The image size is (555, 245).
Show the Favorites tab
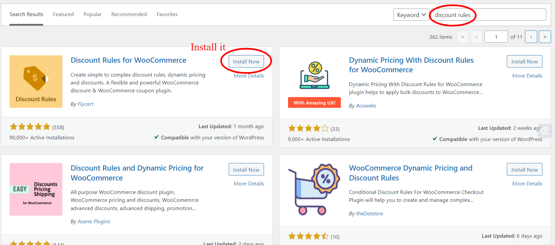point(167,14)
